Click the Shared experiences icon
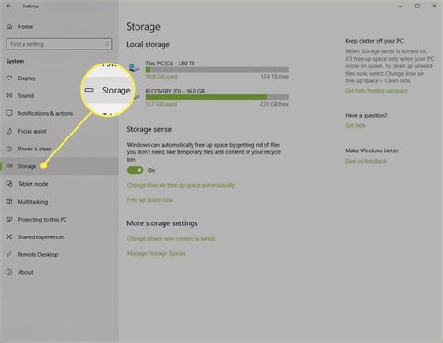The height and width of the screenshot is (343, 443). coord(9,236)
